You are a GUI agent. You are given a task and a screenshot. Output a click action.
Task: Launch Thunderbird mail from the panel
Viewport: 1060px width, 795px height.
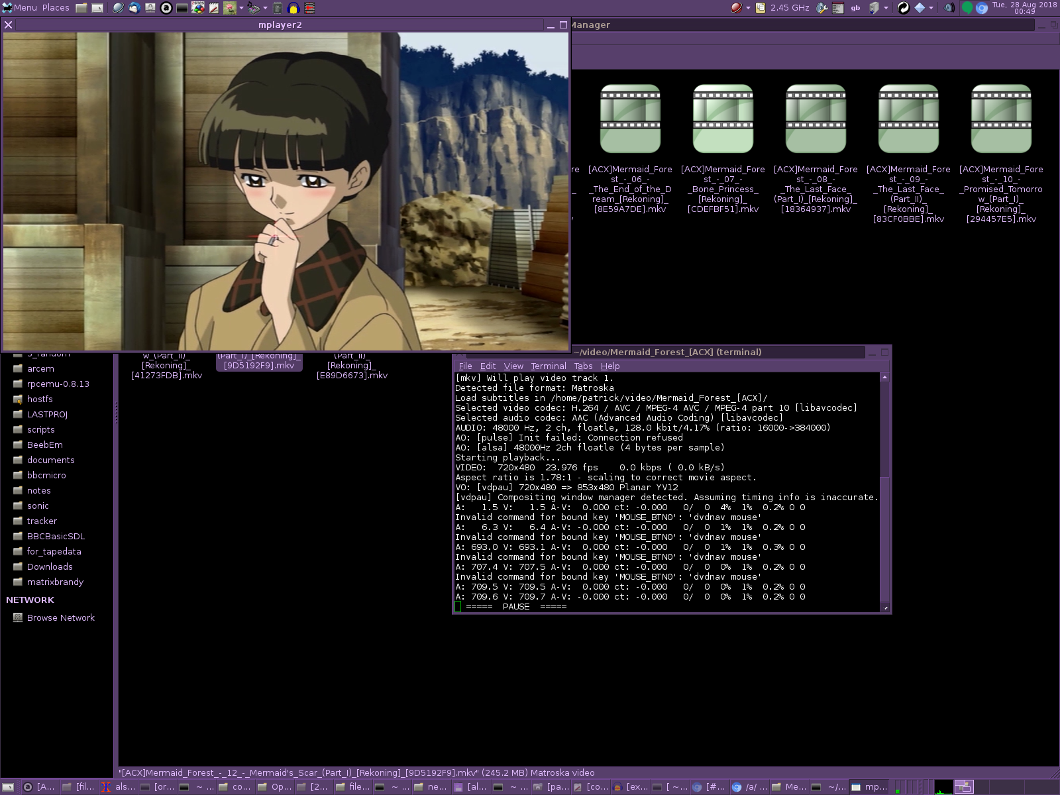click(x=134, y=8)
